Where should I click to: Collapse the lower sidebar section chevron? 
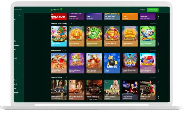coord(20,64)
